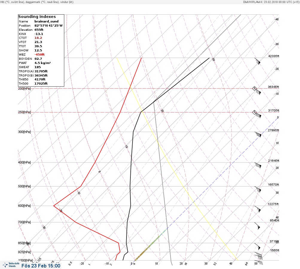The image size is (300, 269).
Task: Click the wind barb at 8540ft
Action: [257, 226]
